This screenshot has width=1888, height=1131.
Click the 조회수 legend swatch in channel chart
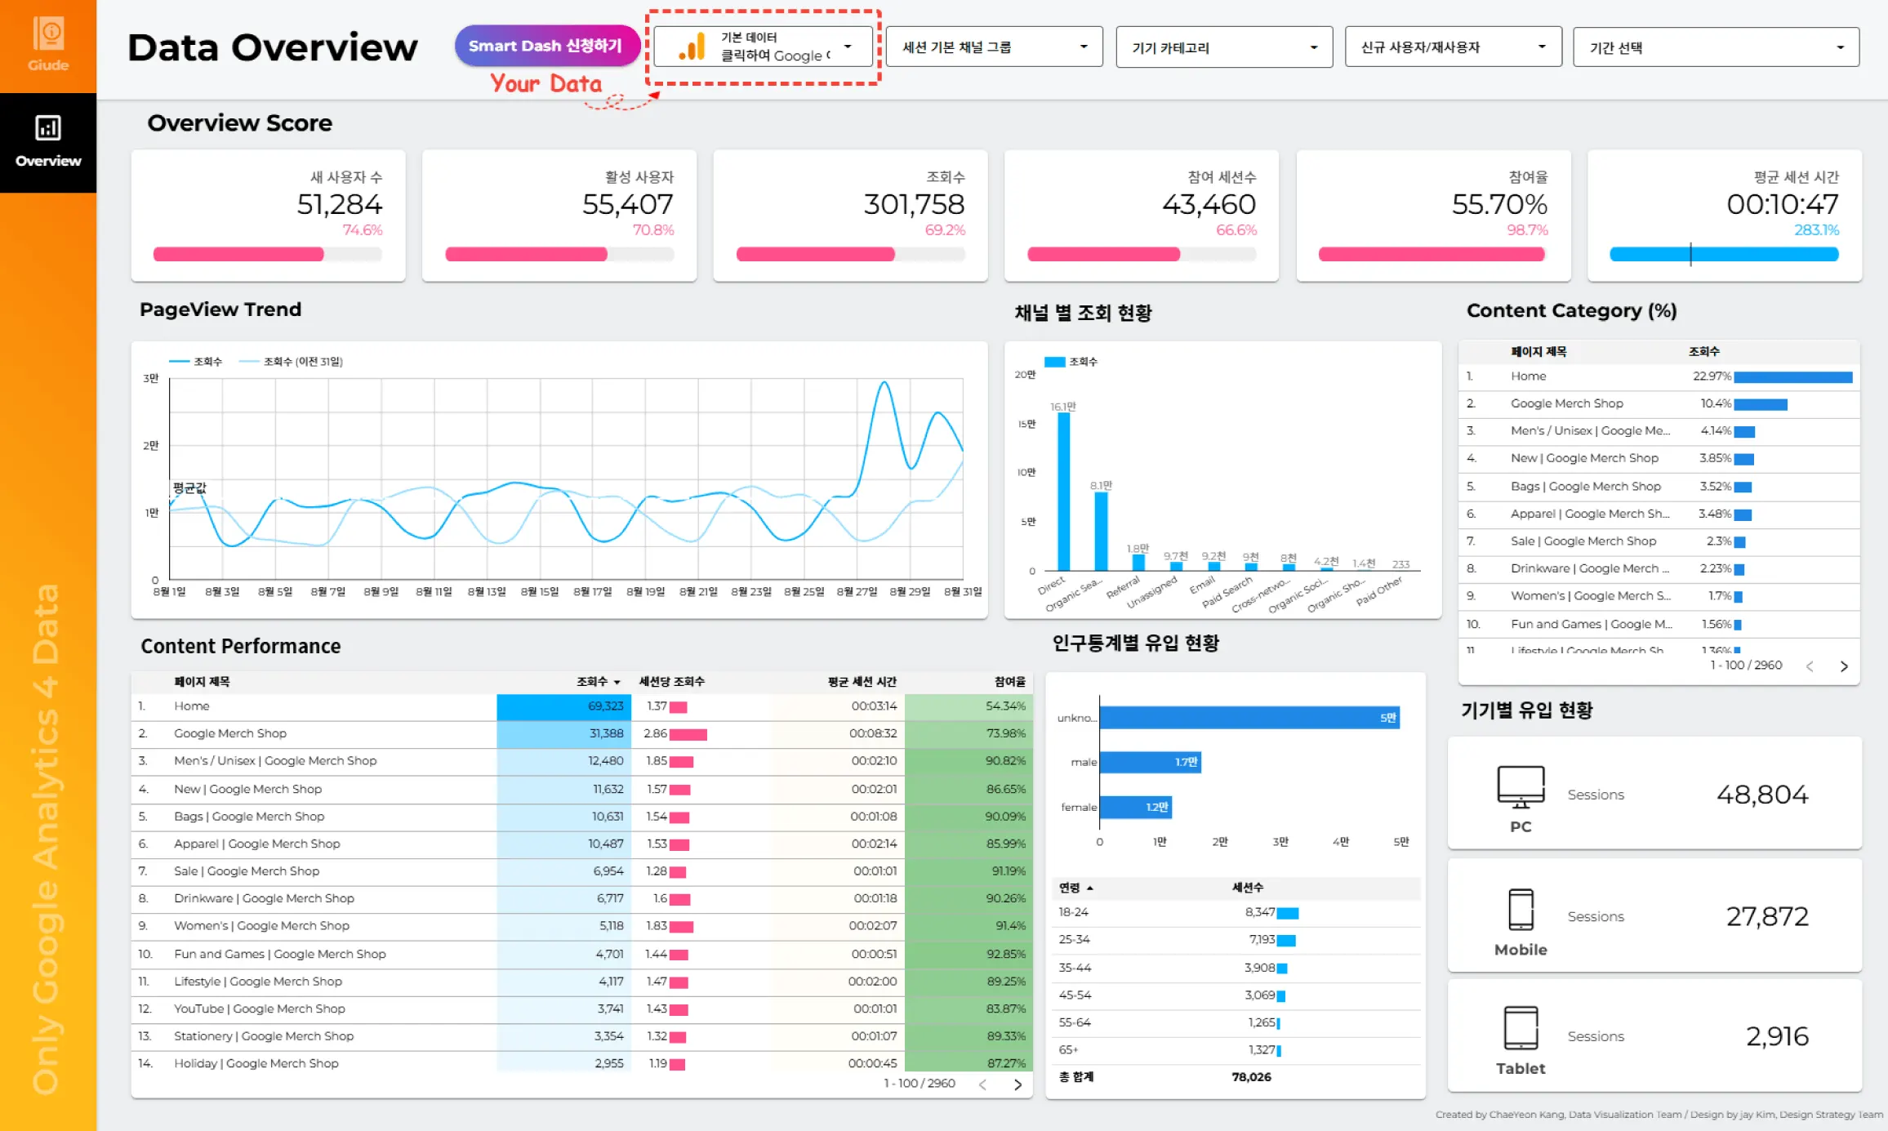pyautogui.click(x=1054, y=361)
